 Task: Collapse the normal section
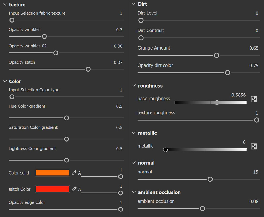134,163
